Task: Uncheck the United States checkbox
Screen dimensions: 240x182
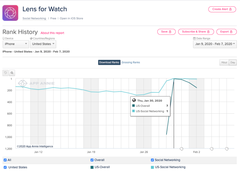Action: (x=5, y=167)
